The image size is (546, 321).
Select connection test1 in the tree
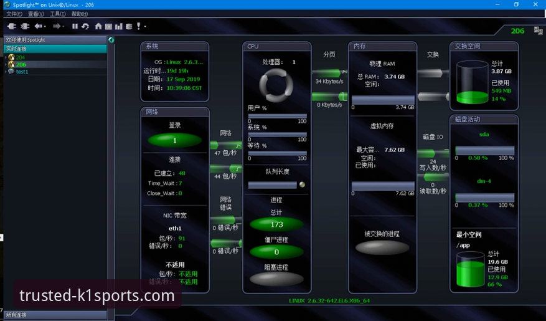(x=22, y=72)
